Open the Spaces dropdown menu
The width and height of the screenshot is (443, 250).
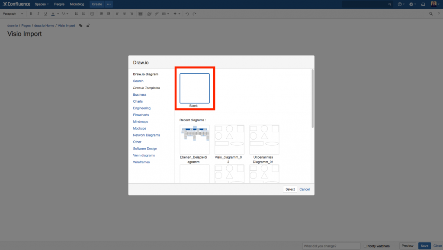click(x=42, y=4)
